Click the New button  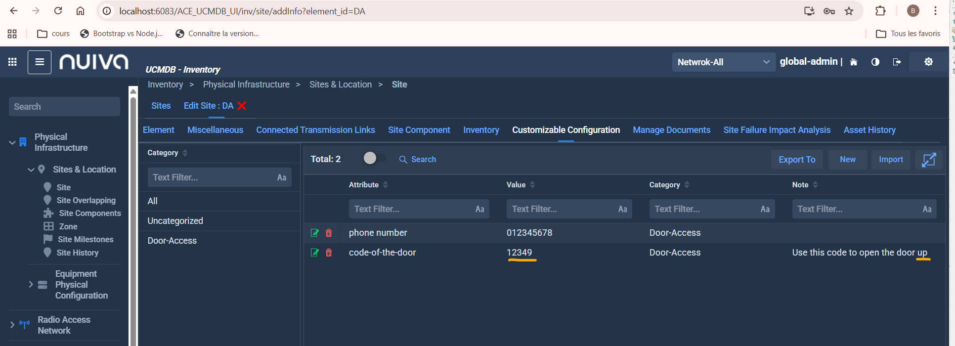(x=847, y=160)
